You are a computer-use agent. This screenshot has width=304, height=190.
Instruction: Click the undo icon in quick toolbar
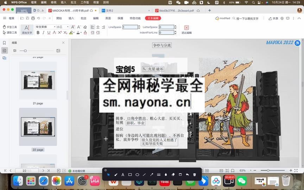39,18
